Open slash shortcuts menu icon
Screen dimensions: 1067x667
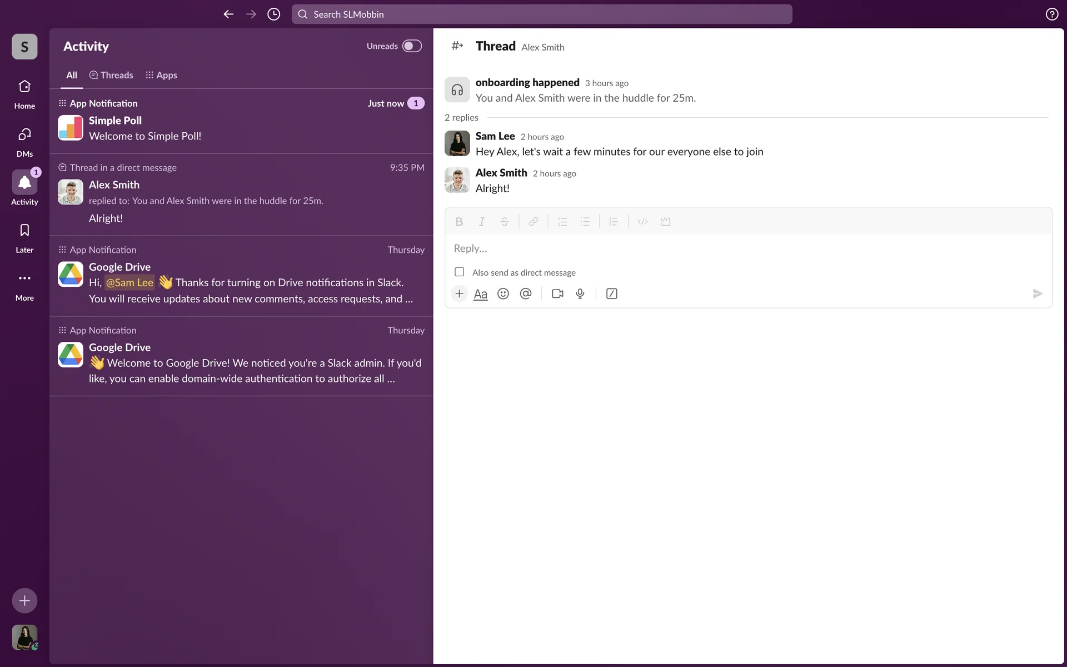click(x=611, y=294)
